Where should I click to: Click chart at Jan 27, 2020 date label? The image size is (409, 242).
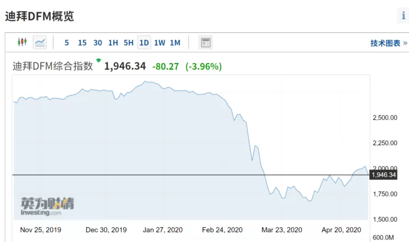(x=162, y=230)
